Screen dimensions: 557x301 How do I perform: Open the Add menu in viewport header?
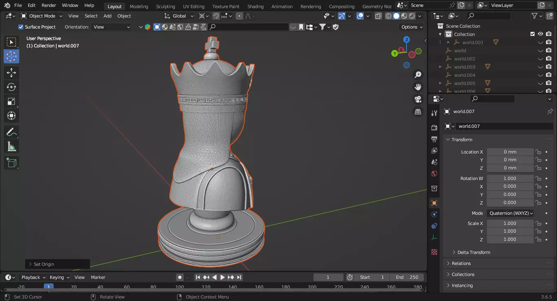(107, 16)
